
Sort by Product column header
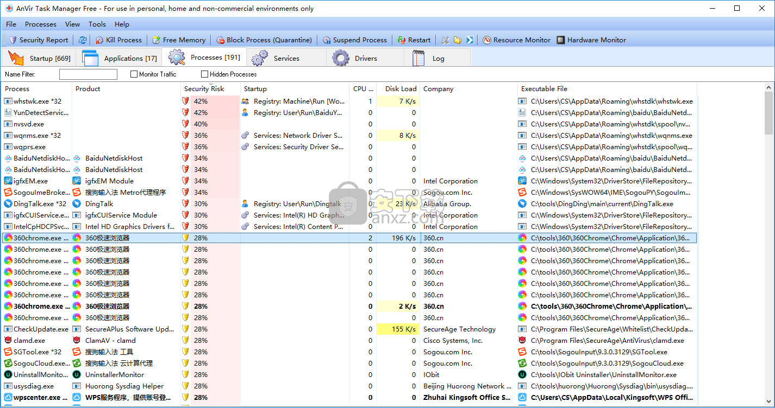127,88
